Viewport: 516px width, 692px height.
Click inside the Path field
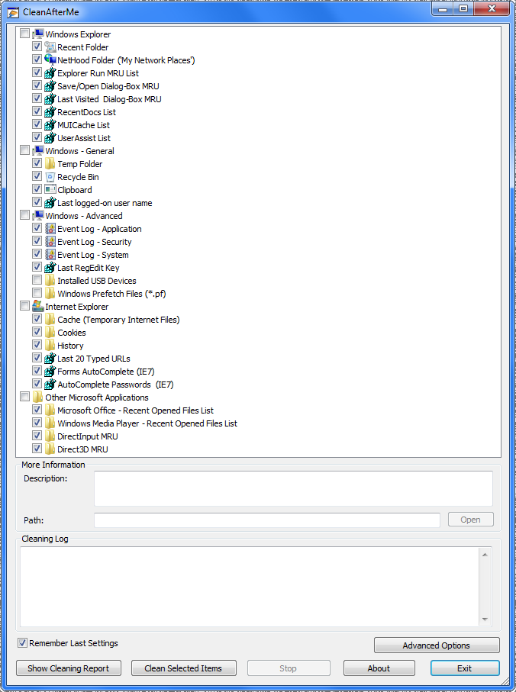coord(267,520)
